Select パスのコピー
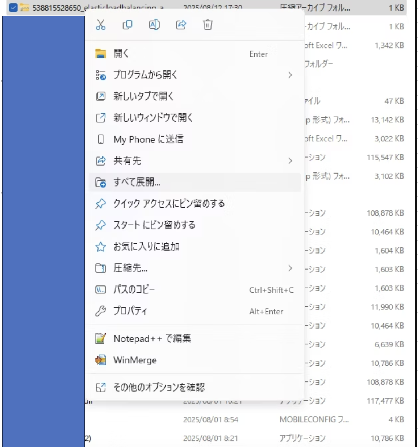The image size is (418, 447). point(195,290)
